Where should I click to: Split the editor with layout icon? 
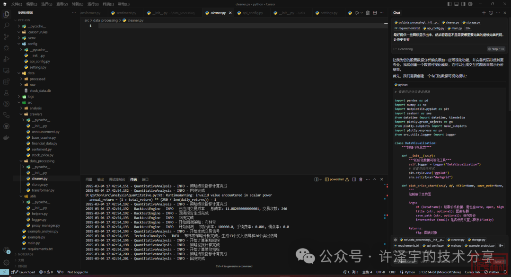coord(375,13)
